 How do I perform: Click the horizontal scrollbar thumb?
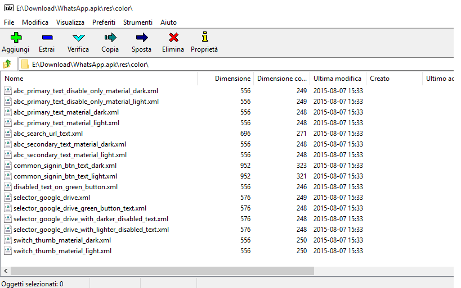coord(162,271)
